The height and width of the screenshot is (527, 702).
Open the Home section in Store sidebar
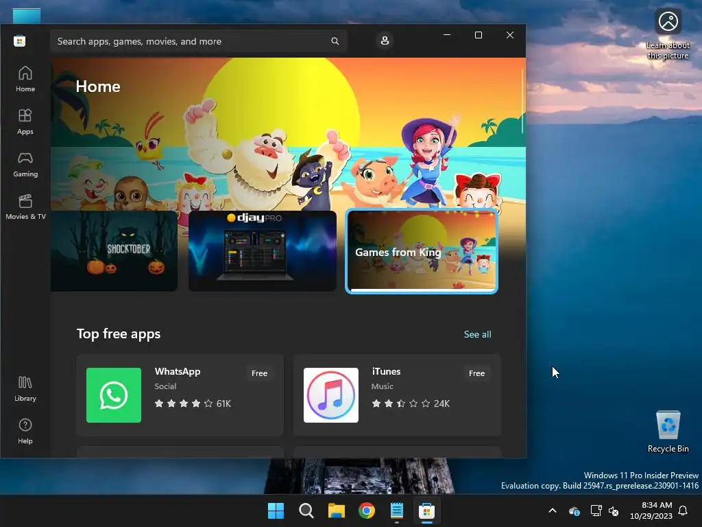pos(25,80)
